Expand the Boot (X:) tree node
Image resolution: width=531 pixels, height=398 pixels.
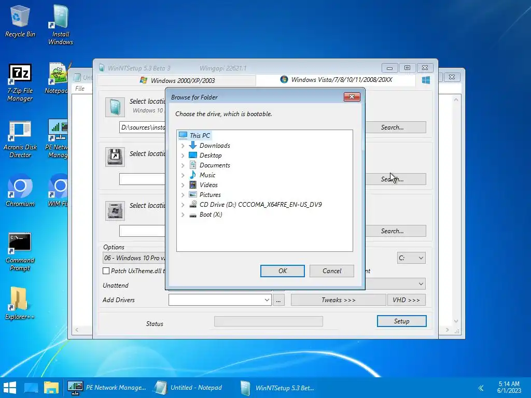183,214
